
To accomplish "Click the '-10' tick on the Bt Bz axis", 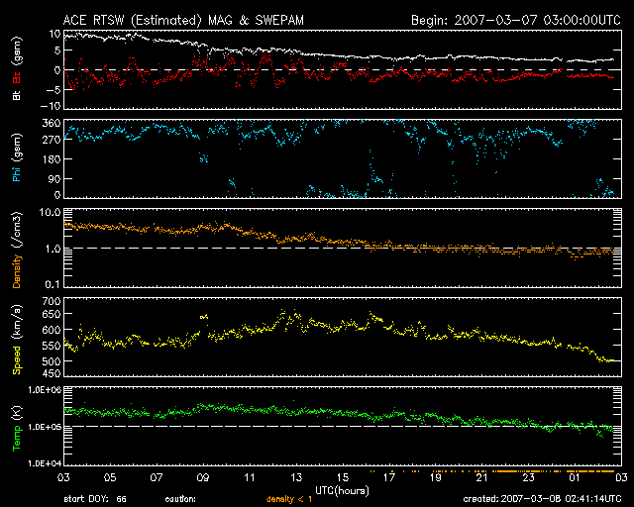I will [x=51, y=106].
